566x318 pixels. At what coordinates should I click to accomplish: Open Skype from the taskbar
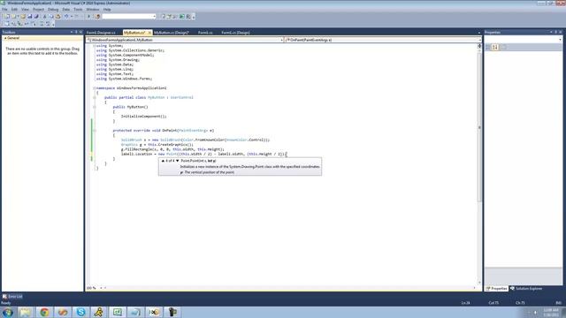(80, 312)
